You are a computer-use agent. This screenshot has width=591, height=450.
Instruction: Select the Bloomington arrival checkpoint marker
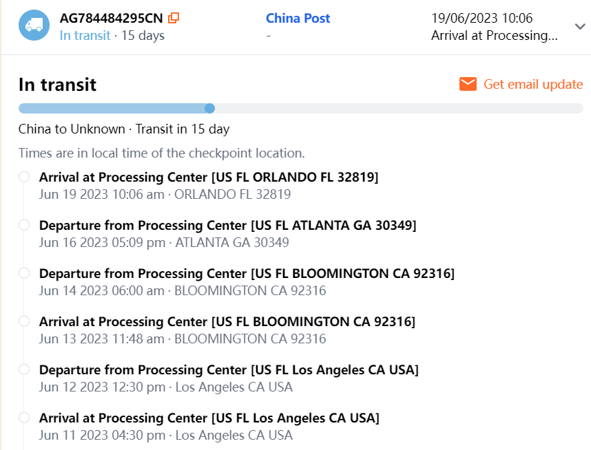(24, 321)
